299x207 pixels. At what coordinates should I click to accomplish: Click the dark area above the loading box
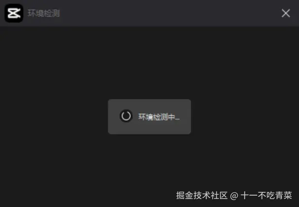pos(149,63)
